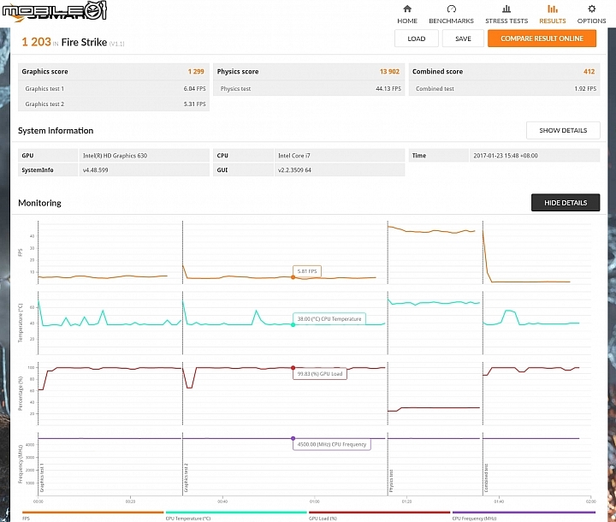This screenshot has height=522, width=616.
Task: Select the Graphics test 2 row
Action: tap(114, 104)
